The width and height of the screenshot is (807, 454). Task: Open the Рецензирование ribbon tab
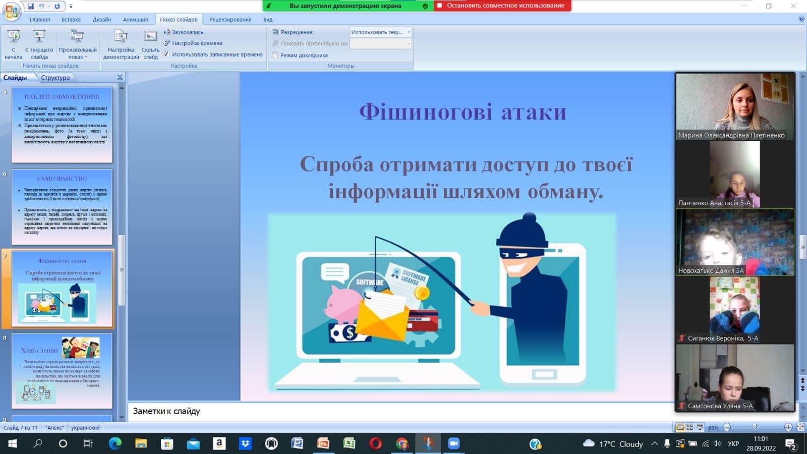(230, 20)
